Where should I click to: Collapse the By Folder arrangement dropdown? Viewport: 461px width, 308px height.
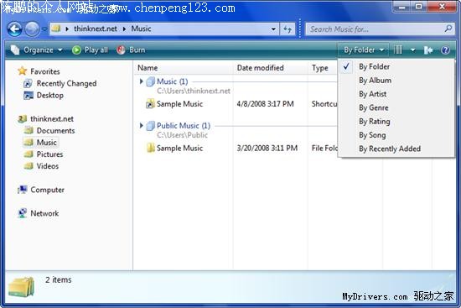[x=364, y=50]
